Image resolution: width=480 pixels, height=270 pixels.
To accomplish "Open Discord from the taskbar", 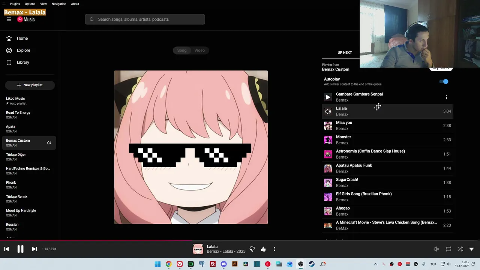I will pos(223,264).
